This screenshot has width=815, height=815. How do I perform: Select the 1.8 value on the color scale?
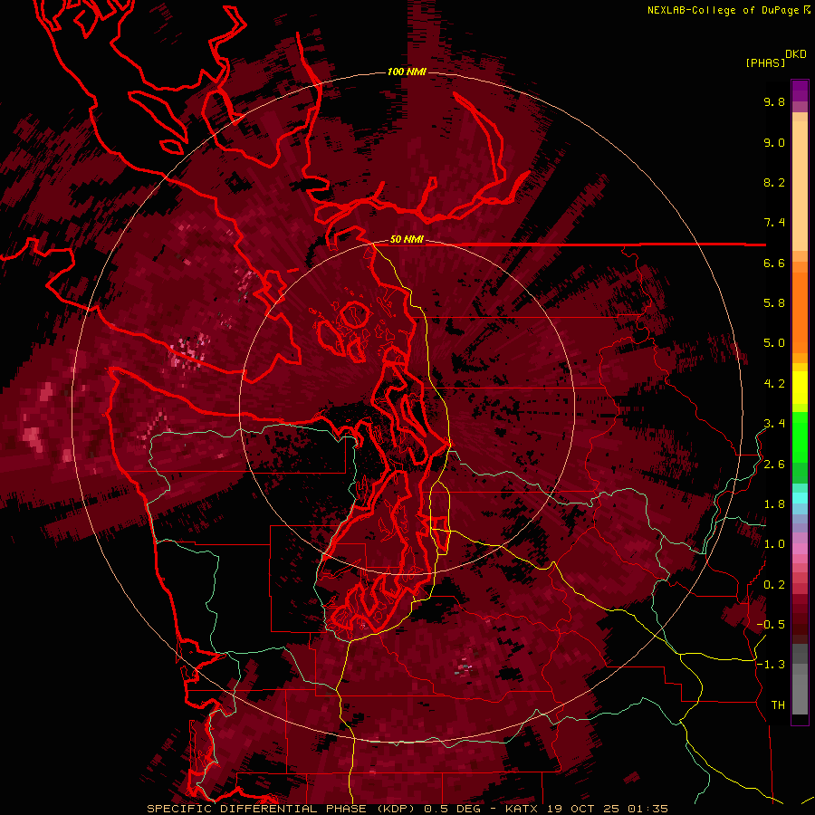click(x=774, y=504)
